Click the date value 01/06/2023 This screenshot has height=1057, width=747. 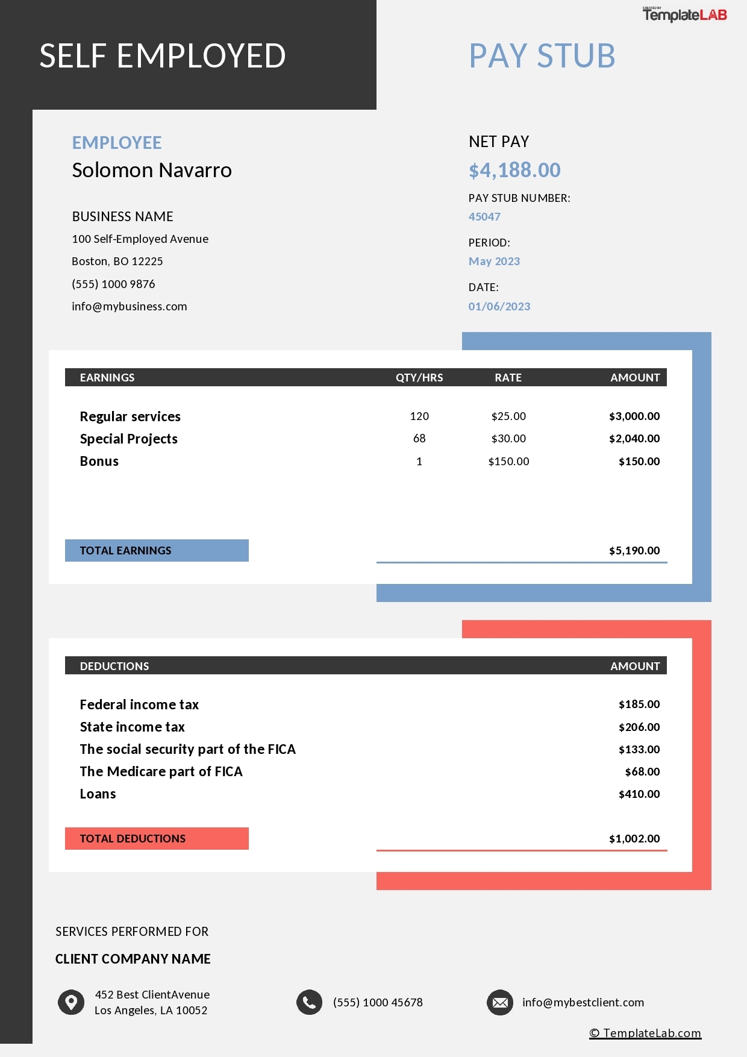[x=499, y=306]
